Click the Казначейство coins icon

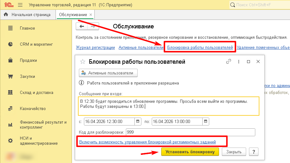click(10, 108)
